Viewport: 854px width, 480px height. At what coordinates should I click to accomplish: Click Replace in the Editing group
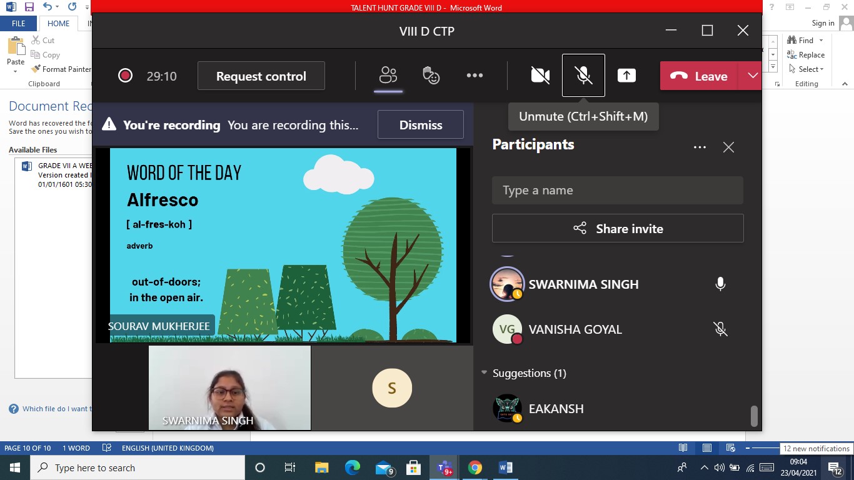coord(806,55)
